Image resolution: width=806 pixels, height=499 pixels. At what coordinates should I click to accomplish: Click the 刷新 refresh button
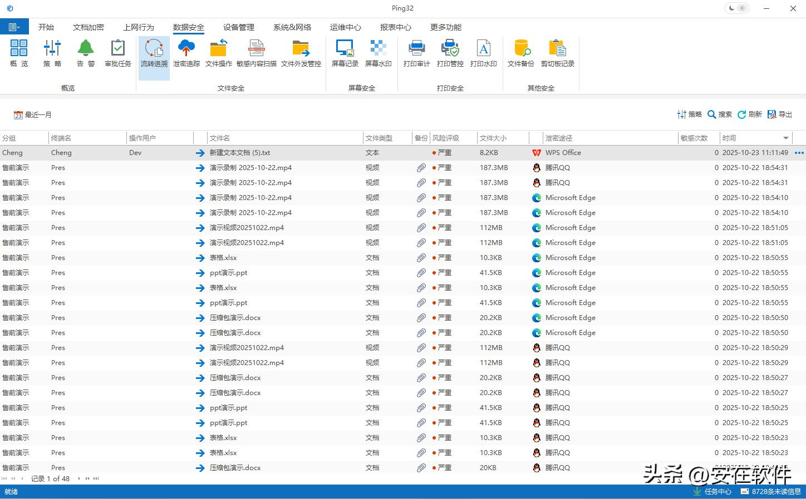(x=749, y=114)
